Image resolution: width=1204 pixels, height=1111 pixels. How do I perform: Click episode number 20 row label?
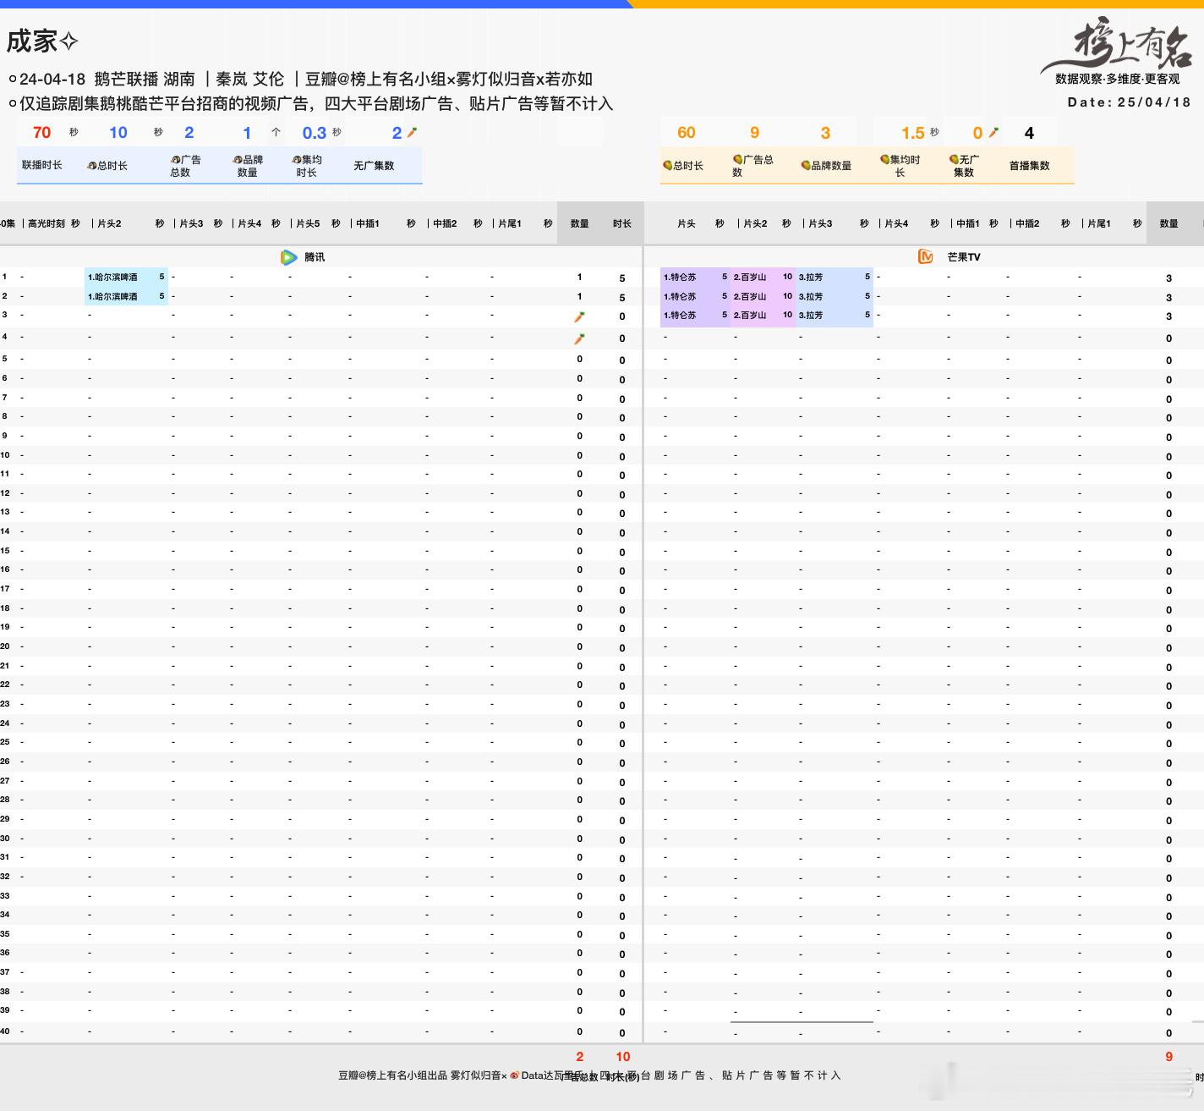[5, 646]
